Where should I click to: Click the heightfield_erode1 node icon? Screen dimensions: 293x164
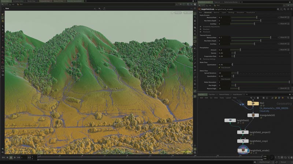click(243, 150)
